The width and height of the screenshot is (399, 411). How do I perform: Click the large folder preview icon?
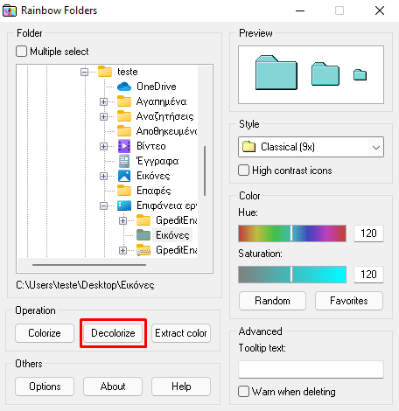276,73
